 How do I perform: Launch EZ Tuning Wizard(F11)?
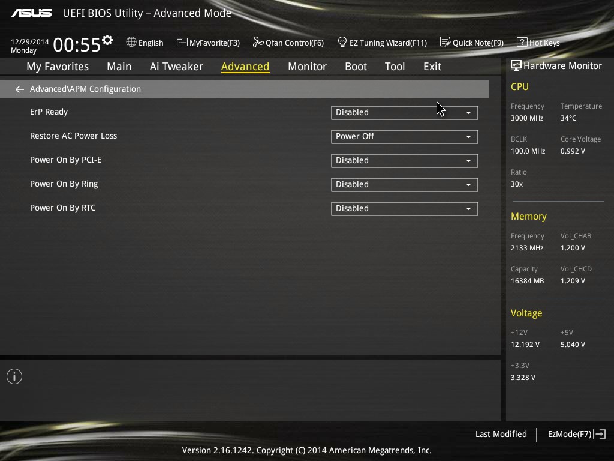[382, 43]
